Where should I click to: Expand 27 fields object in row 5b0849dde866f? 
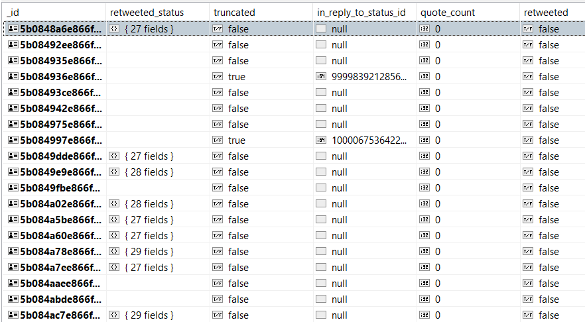[149, 156]
